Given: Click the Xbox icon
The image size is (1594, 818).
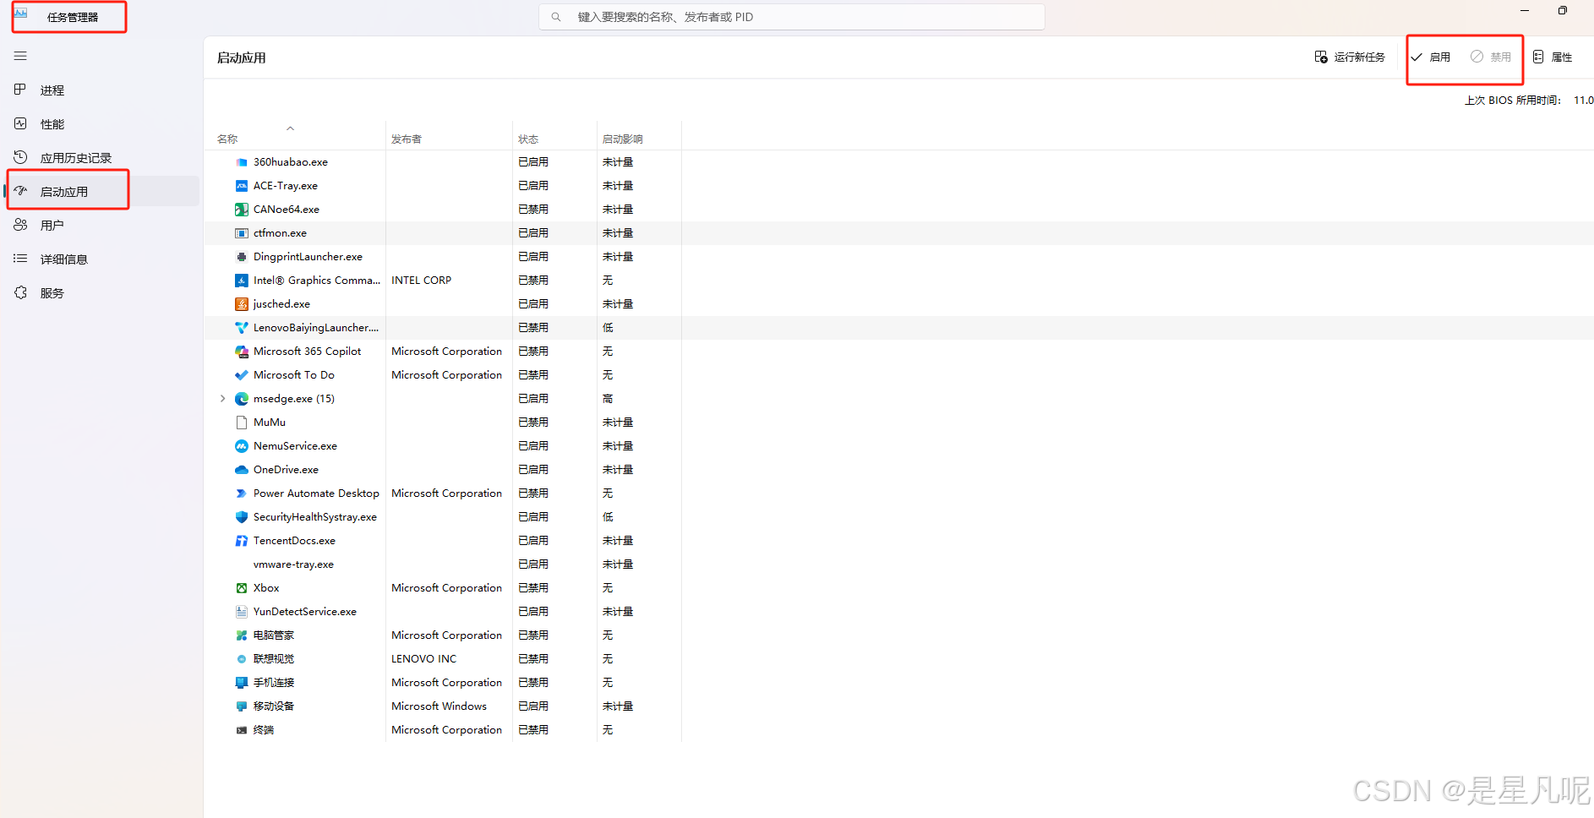Looking at the screenshot, I should point(242,588).
